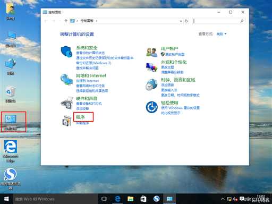
Task: Click 添加设备 link
Action: pyautogui.click(x=82, y=108)
